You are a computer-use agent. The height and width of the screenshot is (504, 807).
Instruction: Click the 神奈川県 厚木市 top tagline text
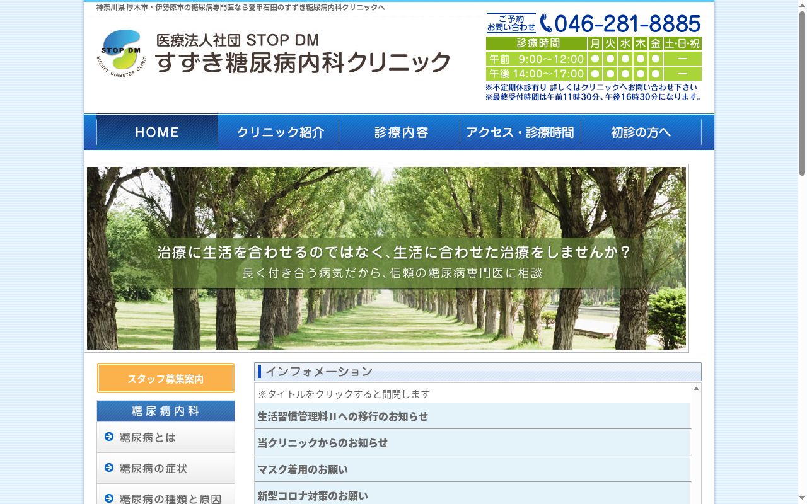240,8
